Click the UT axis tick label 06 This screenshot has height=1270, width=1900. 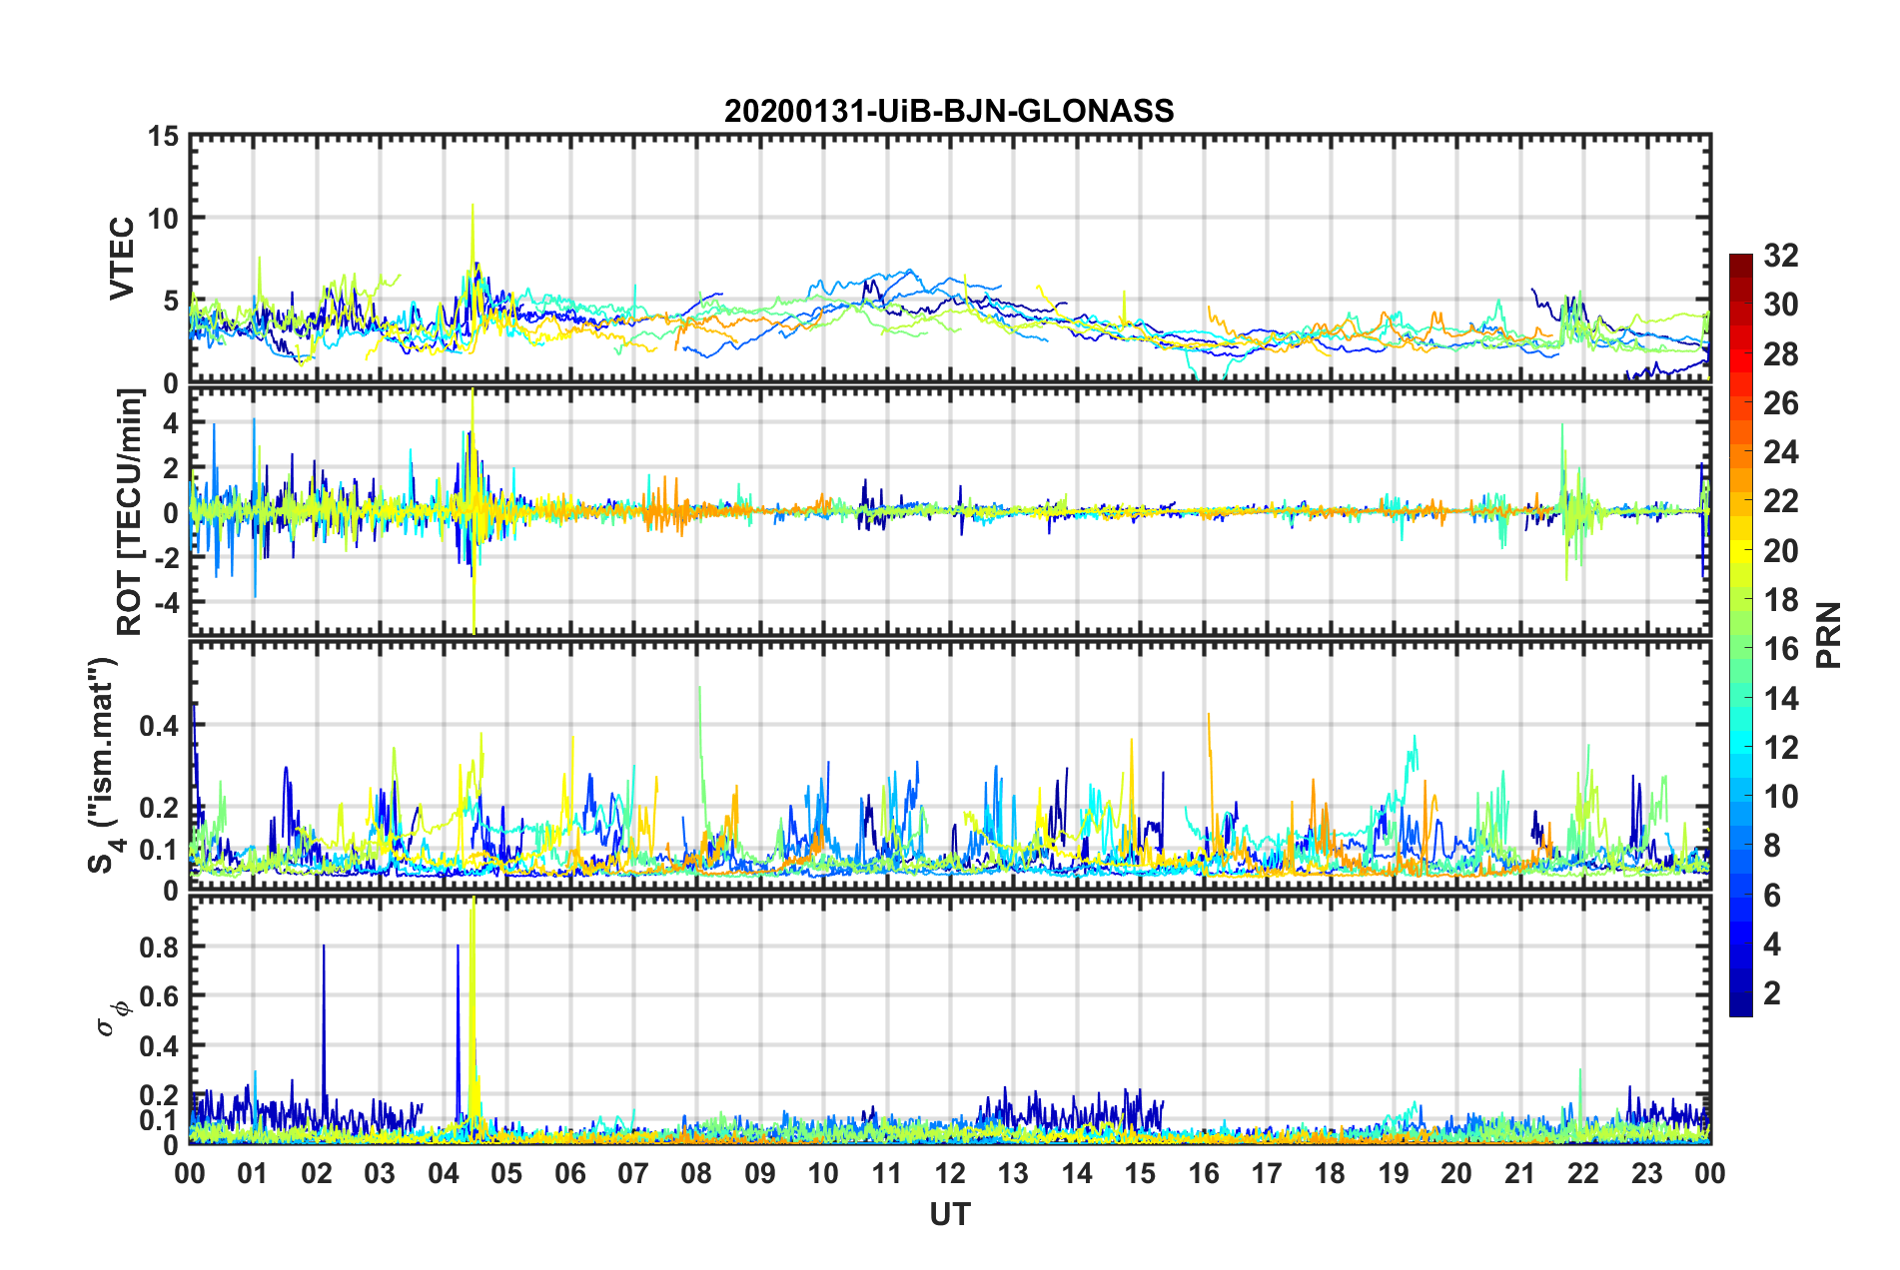pos(570,1173)
